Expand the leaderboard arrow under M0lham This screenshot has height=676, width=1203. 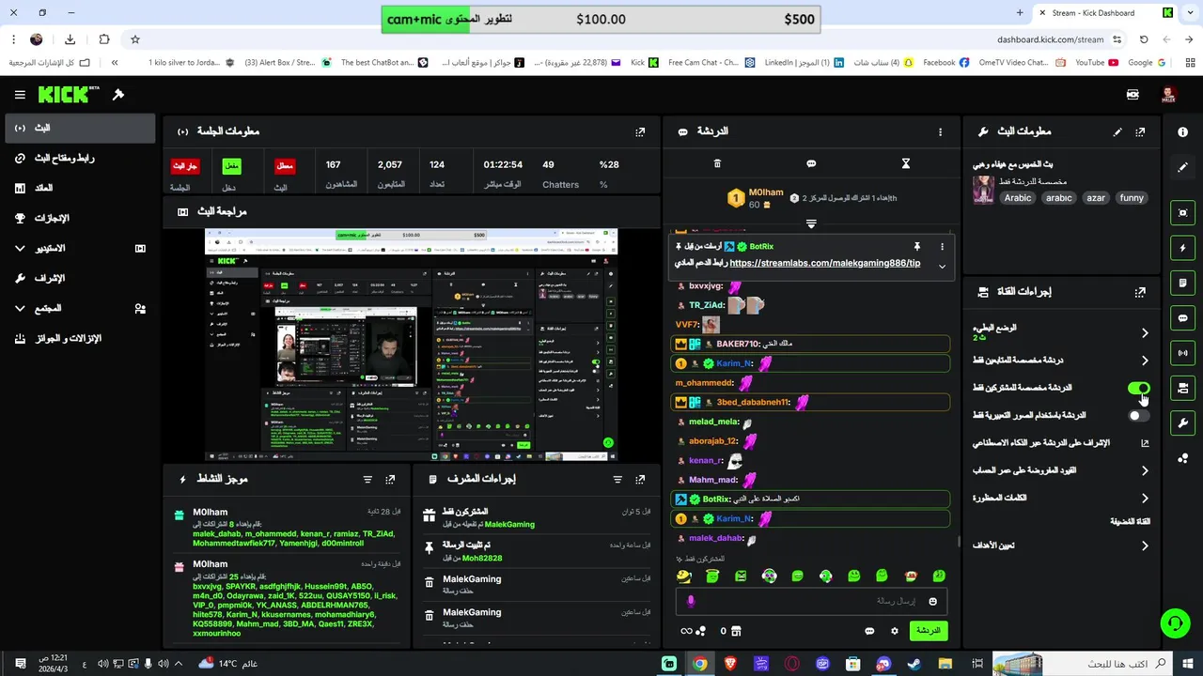point(811,224)
